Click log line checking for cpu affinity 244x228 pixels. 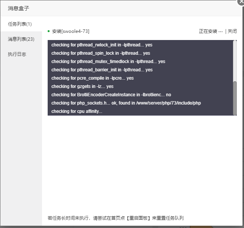point(77,111)
